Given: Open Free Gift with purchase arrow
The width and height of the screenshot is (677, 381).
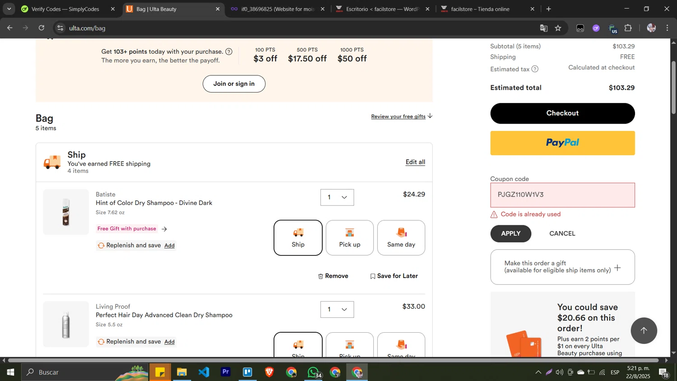Looking at the screenshot, I should click(164, 229).
